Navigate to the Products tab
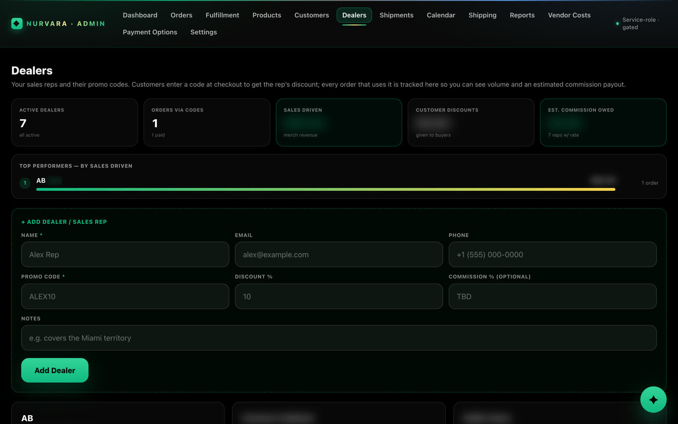This screenshot has width=678, height=424. [x=267, y=15]
